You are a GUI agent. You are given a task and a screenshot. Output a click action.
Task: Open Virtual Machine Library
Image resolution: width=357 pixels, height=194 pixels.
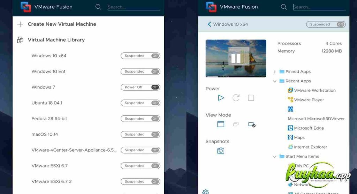[56, 40]
